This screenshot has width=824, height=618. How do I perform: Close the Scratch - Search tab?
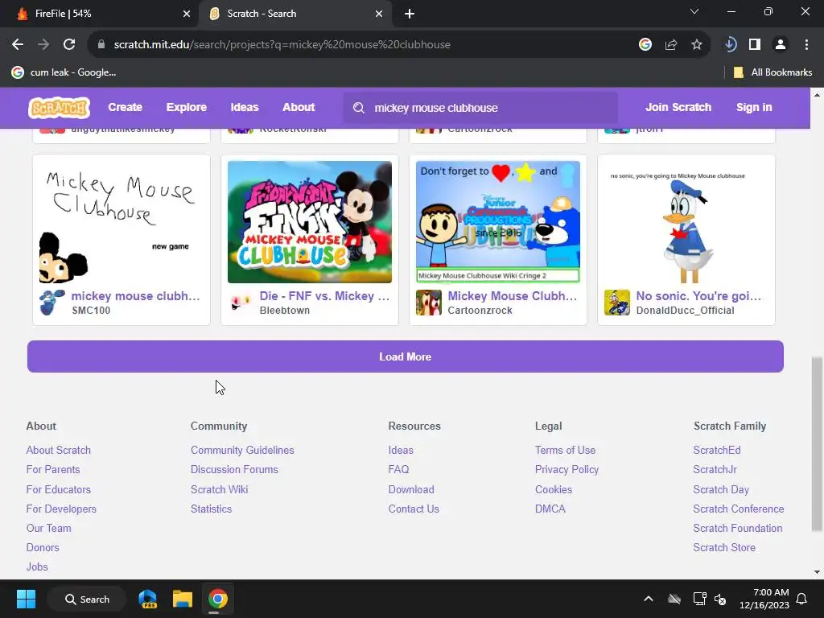(379, 14)
